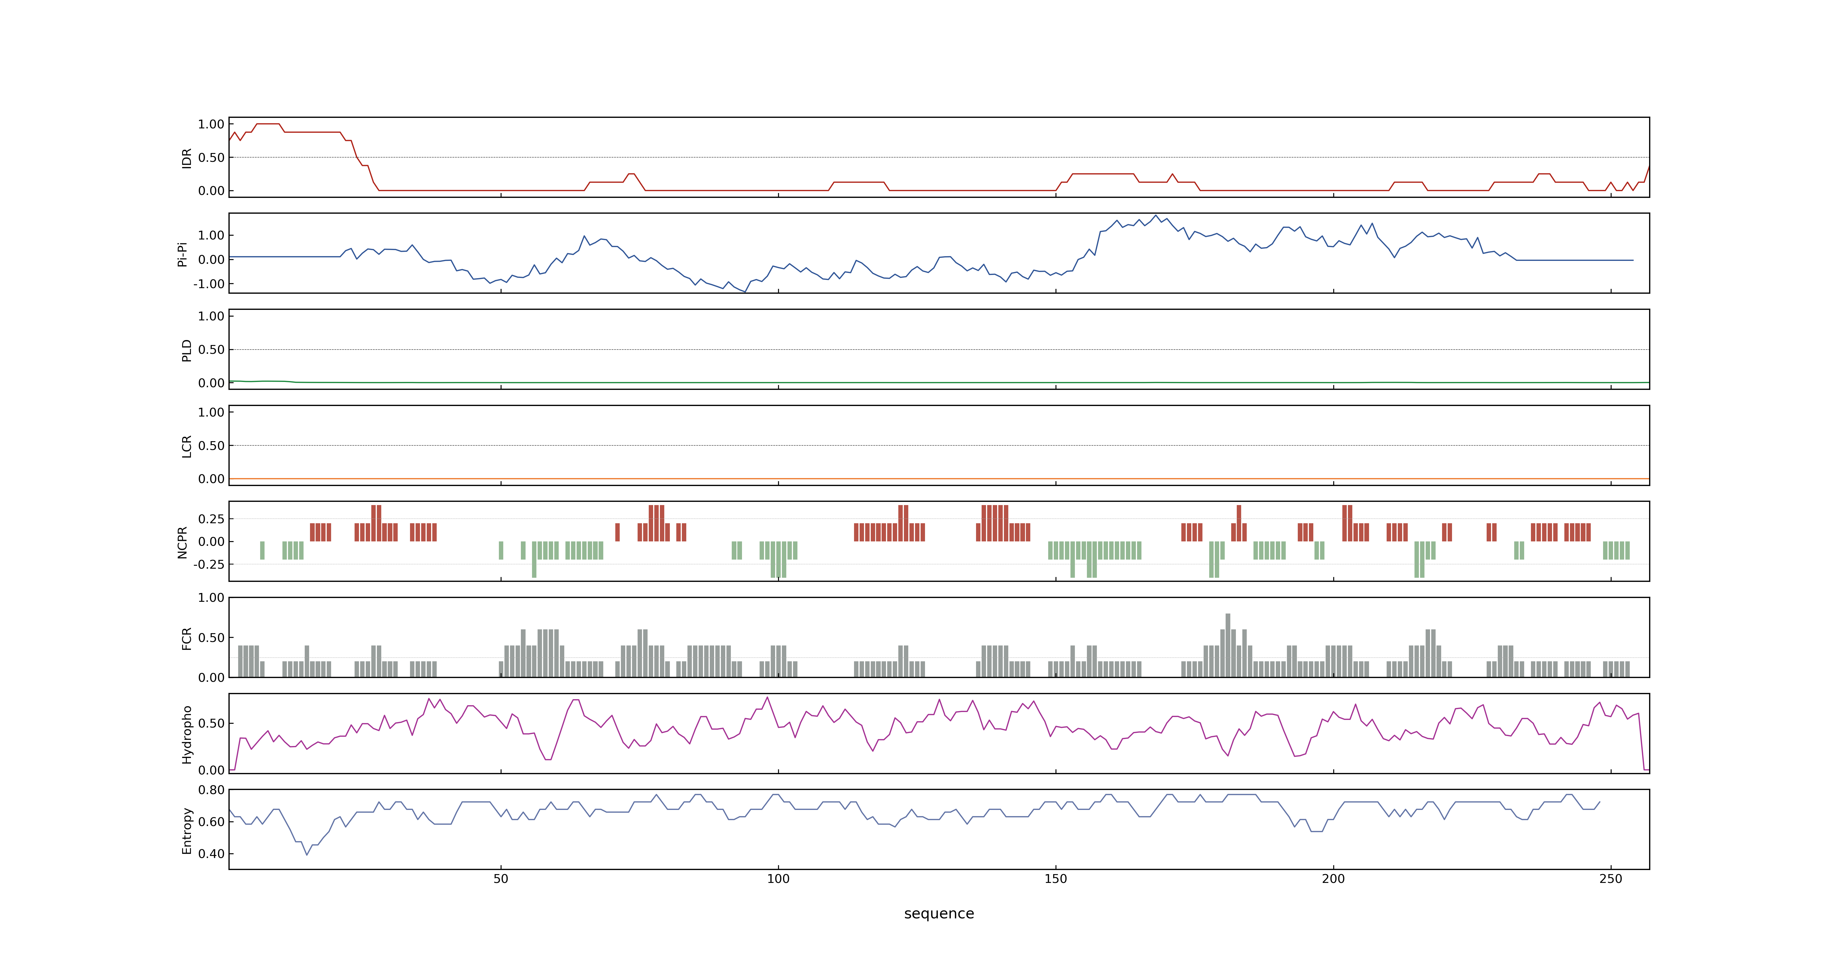The height and width of the screenshot is (977, 1833).
Task: Click the '0.40' tick on Entropy axis
Action: [211, 853]
